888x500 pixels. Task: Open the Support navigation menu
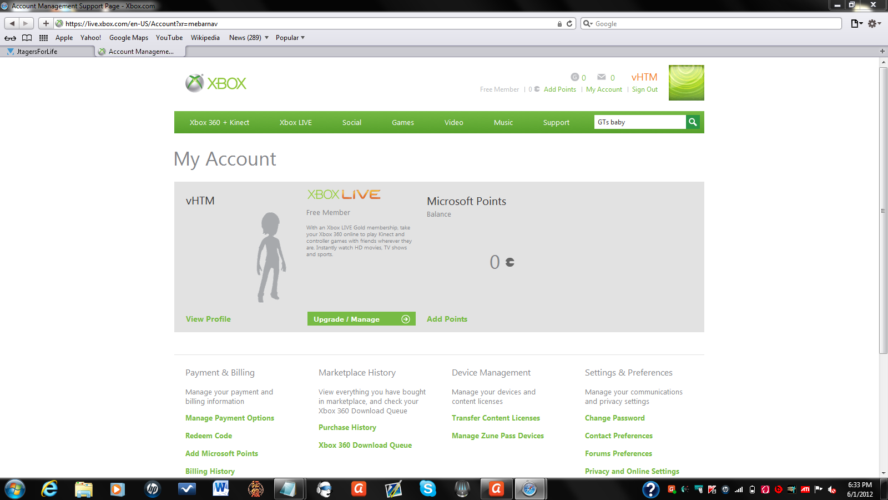click(556, 122)
